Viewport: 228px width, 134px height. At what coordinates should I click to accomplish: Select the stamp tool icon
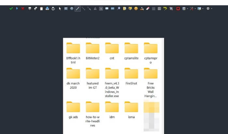142,8
